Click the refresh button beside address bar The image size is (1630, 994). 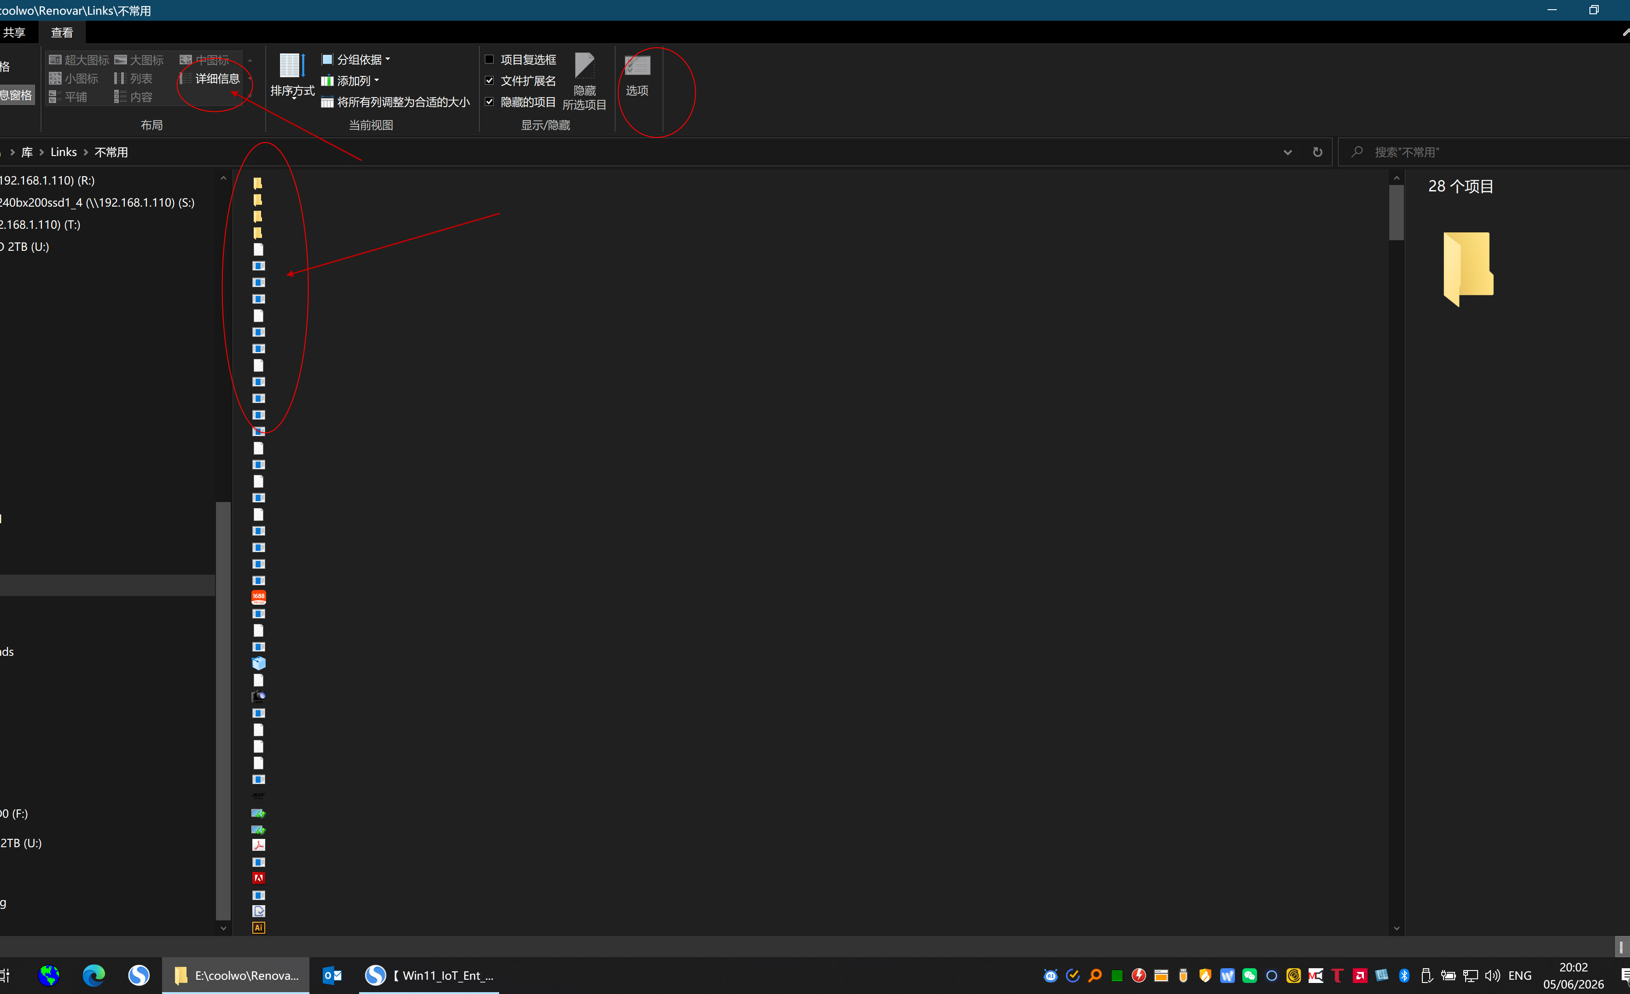tap(1317, 152)
